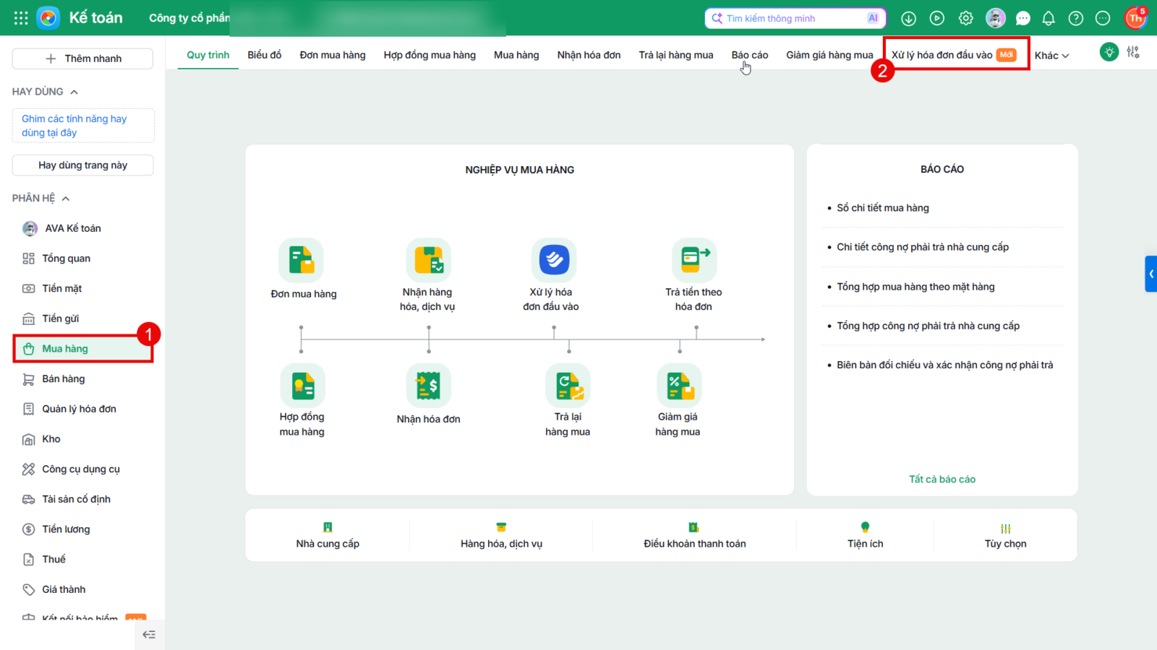This screenshot has height=650, width=1157.
Task: Open the chat messages icon
Action: click(1022, 18)
